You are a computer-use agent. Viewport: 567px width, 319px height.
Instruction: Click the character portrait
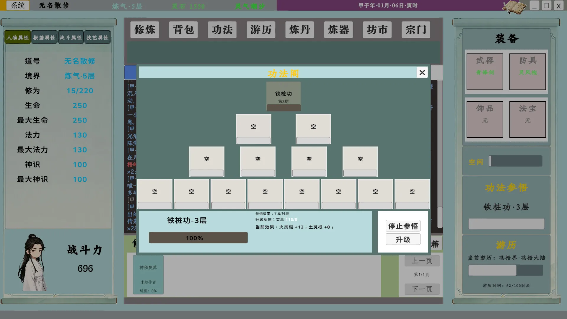coord(33,263)
